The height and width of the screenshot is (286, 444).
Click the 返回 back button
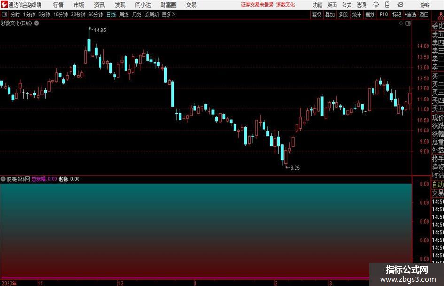pyautogui.click(x=424, y=15)
